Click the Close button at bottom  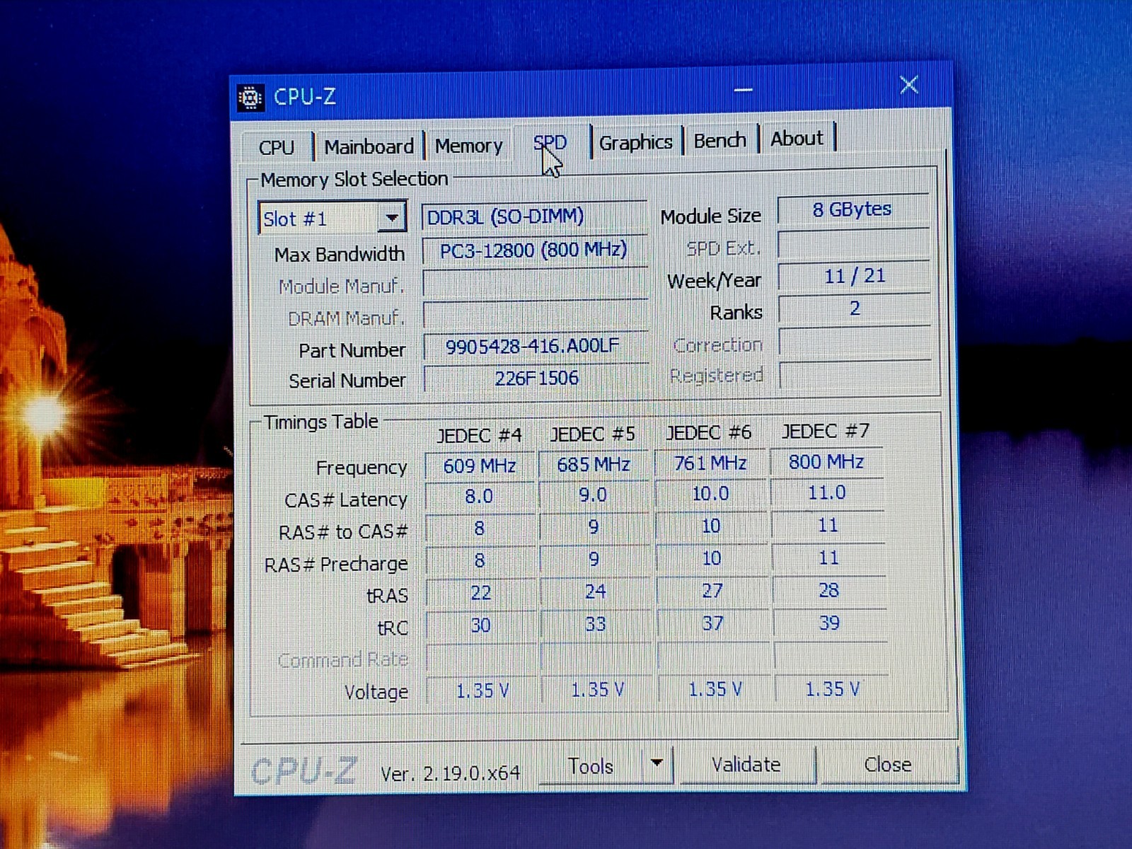coord(887,765)
